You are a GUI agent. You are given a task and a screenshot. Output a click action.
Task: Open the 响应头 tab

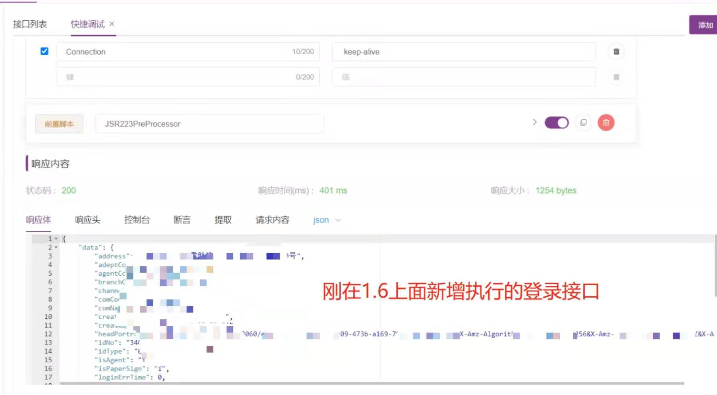click(x=87, y=220)
